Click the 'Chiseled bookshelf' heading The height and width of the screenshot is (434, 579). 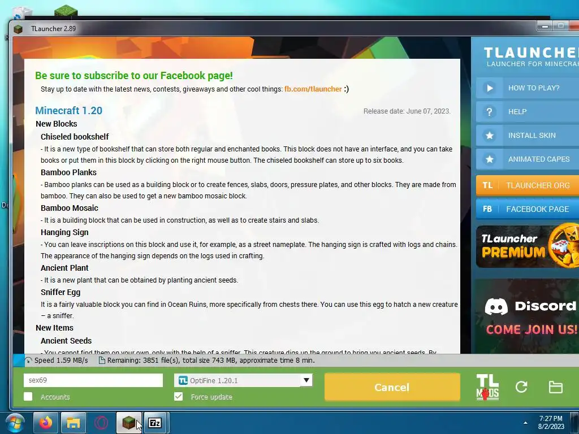point(75,137)
